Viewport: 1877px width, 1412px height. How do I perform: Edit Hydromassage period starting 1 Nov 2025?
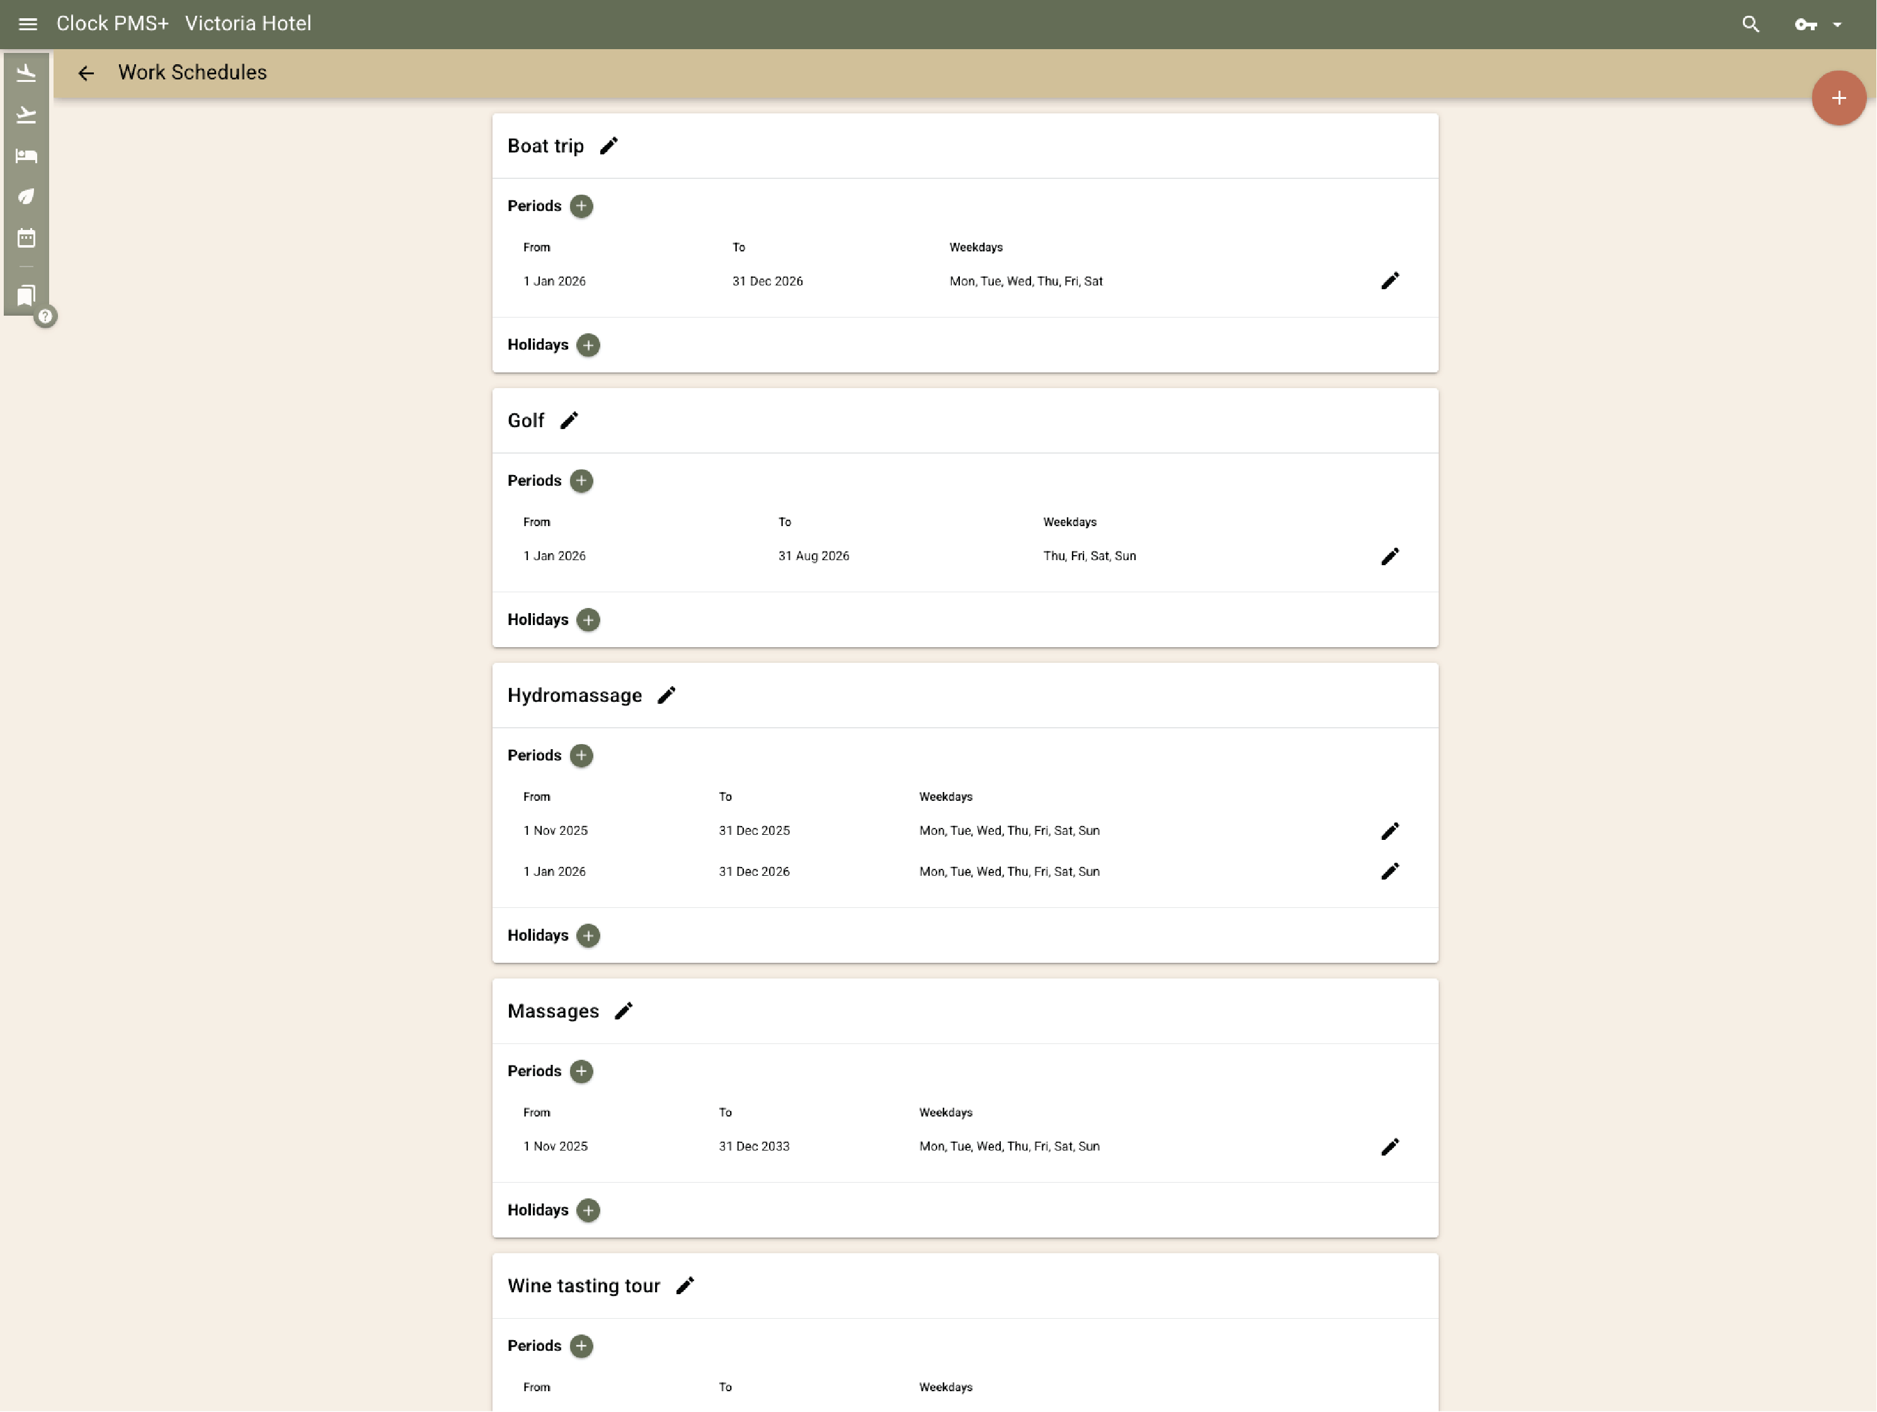pos(1389,830)
